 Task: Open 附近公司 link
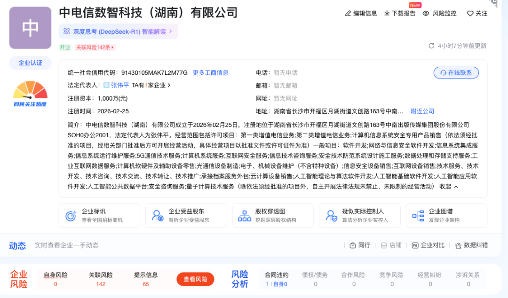(x=422, y=111)
